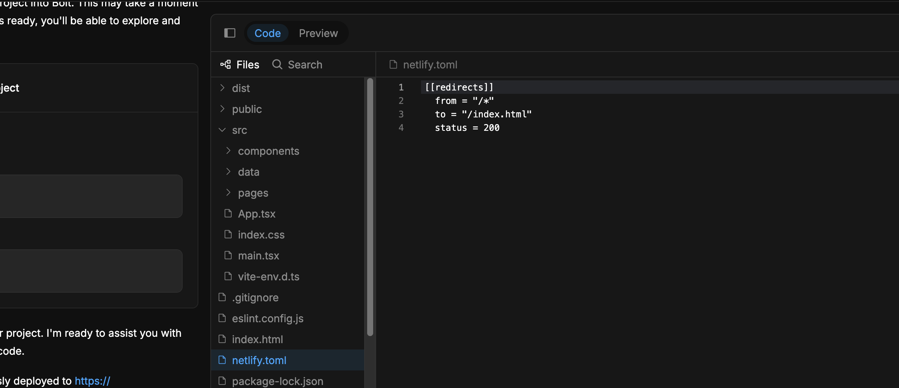Image resolution: width=899 pixels, height=388 pixels.
Task: Expand the components folder chevron
Action: coord(228,151)
